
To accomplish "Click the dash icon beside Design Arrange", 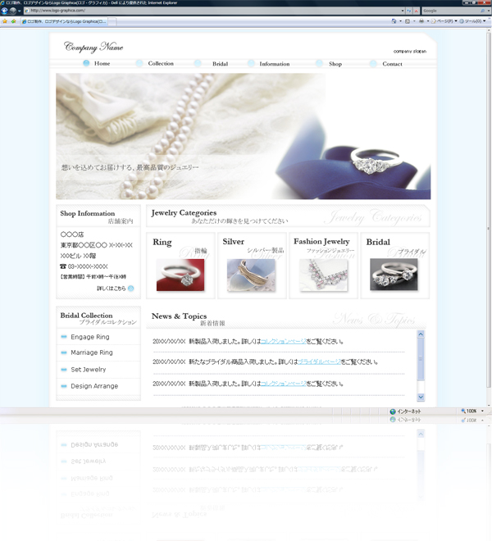I will click(63, 386).
